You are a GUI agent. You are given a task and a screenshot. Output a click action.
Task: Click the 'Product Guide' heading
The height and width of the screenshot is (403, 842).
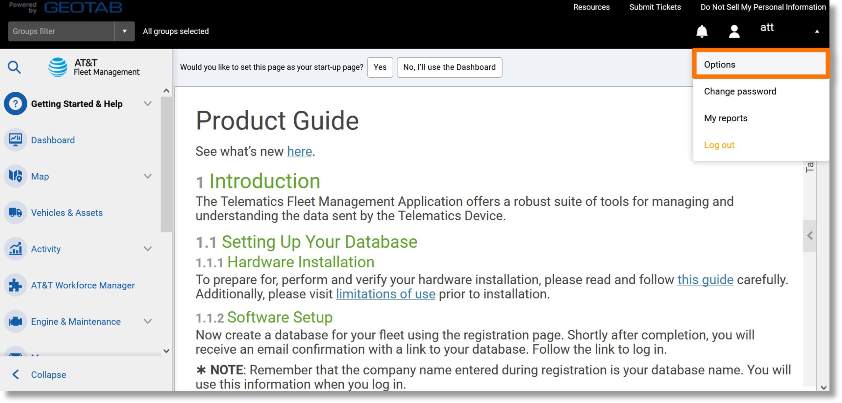(x=277, y=120)
